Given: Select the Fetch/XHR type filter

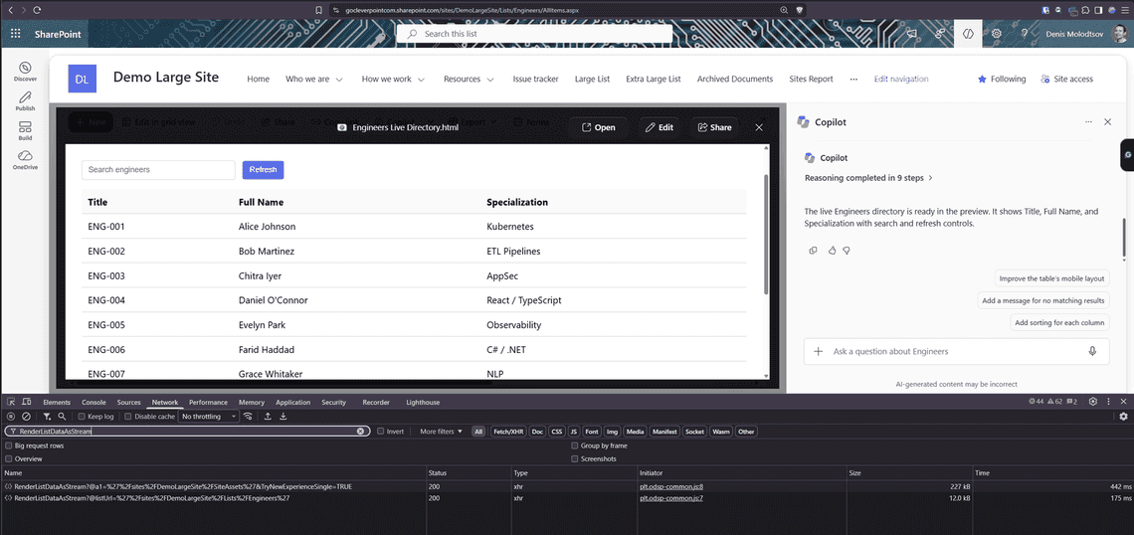Looking at the screenshot, I should click(x=507, y=432).
